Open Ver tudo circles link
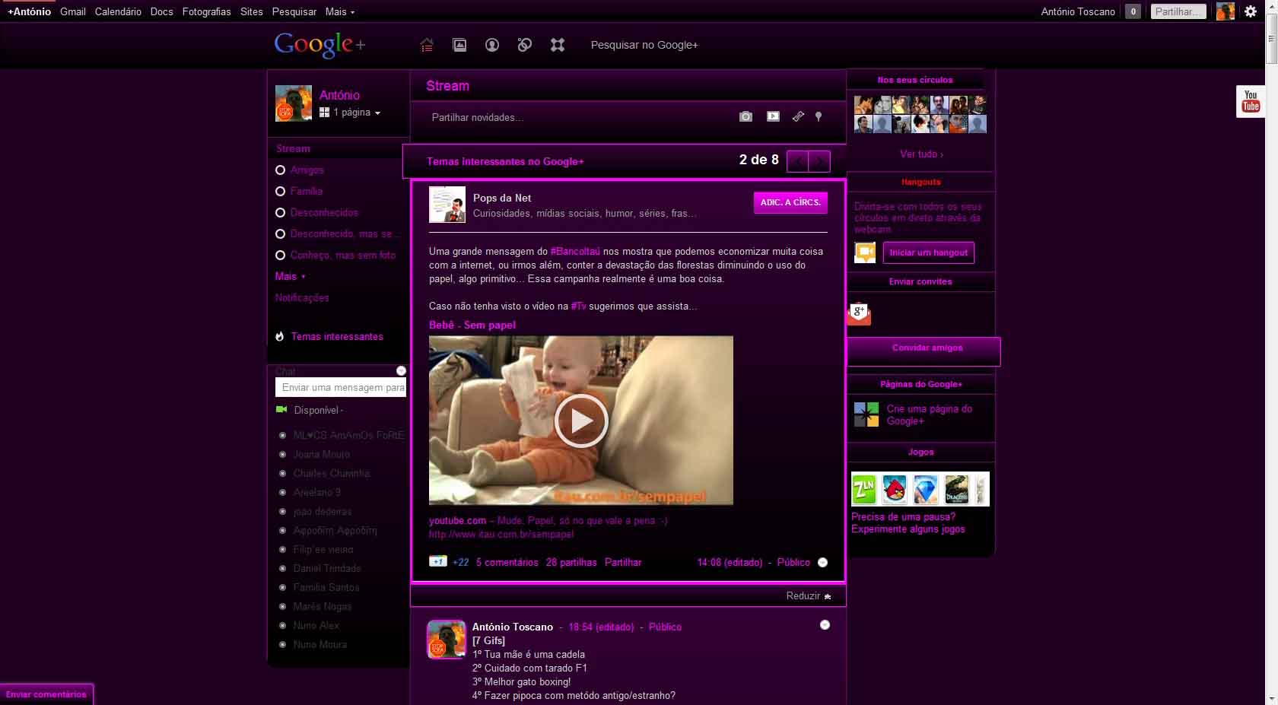1278x705 pixels. (x=921, y=154)
